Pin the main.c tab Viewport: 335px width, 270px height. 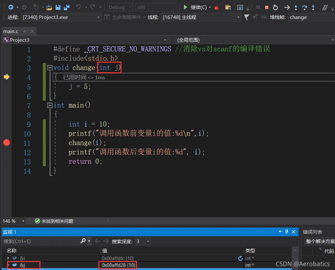(x=25, y=31)
